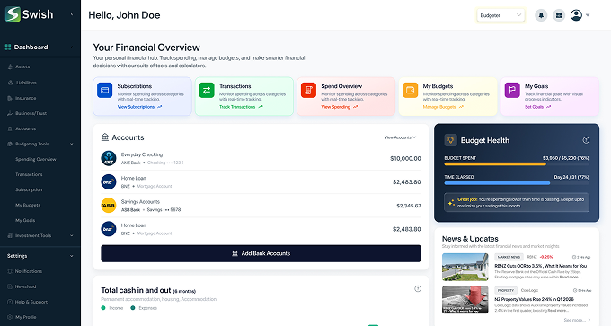Expand the View Accounts dropdown

pos(400,137)
